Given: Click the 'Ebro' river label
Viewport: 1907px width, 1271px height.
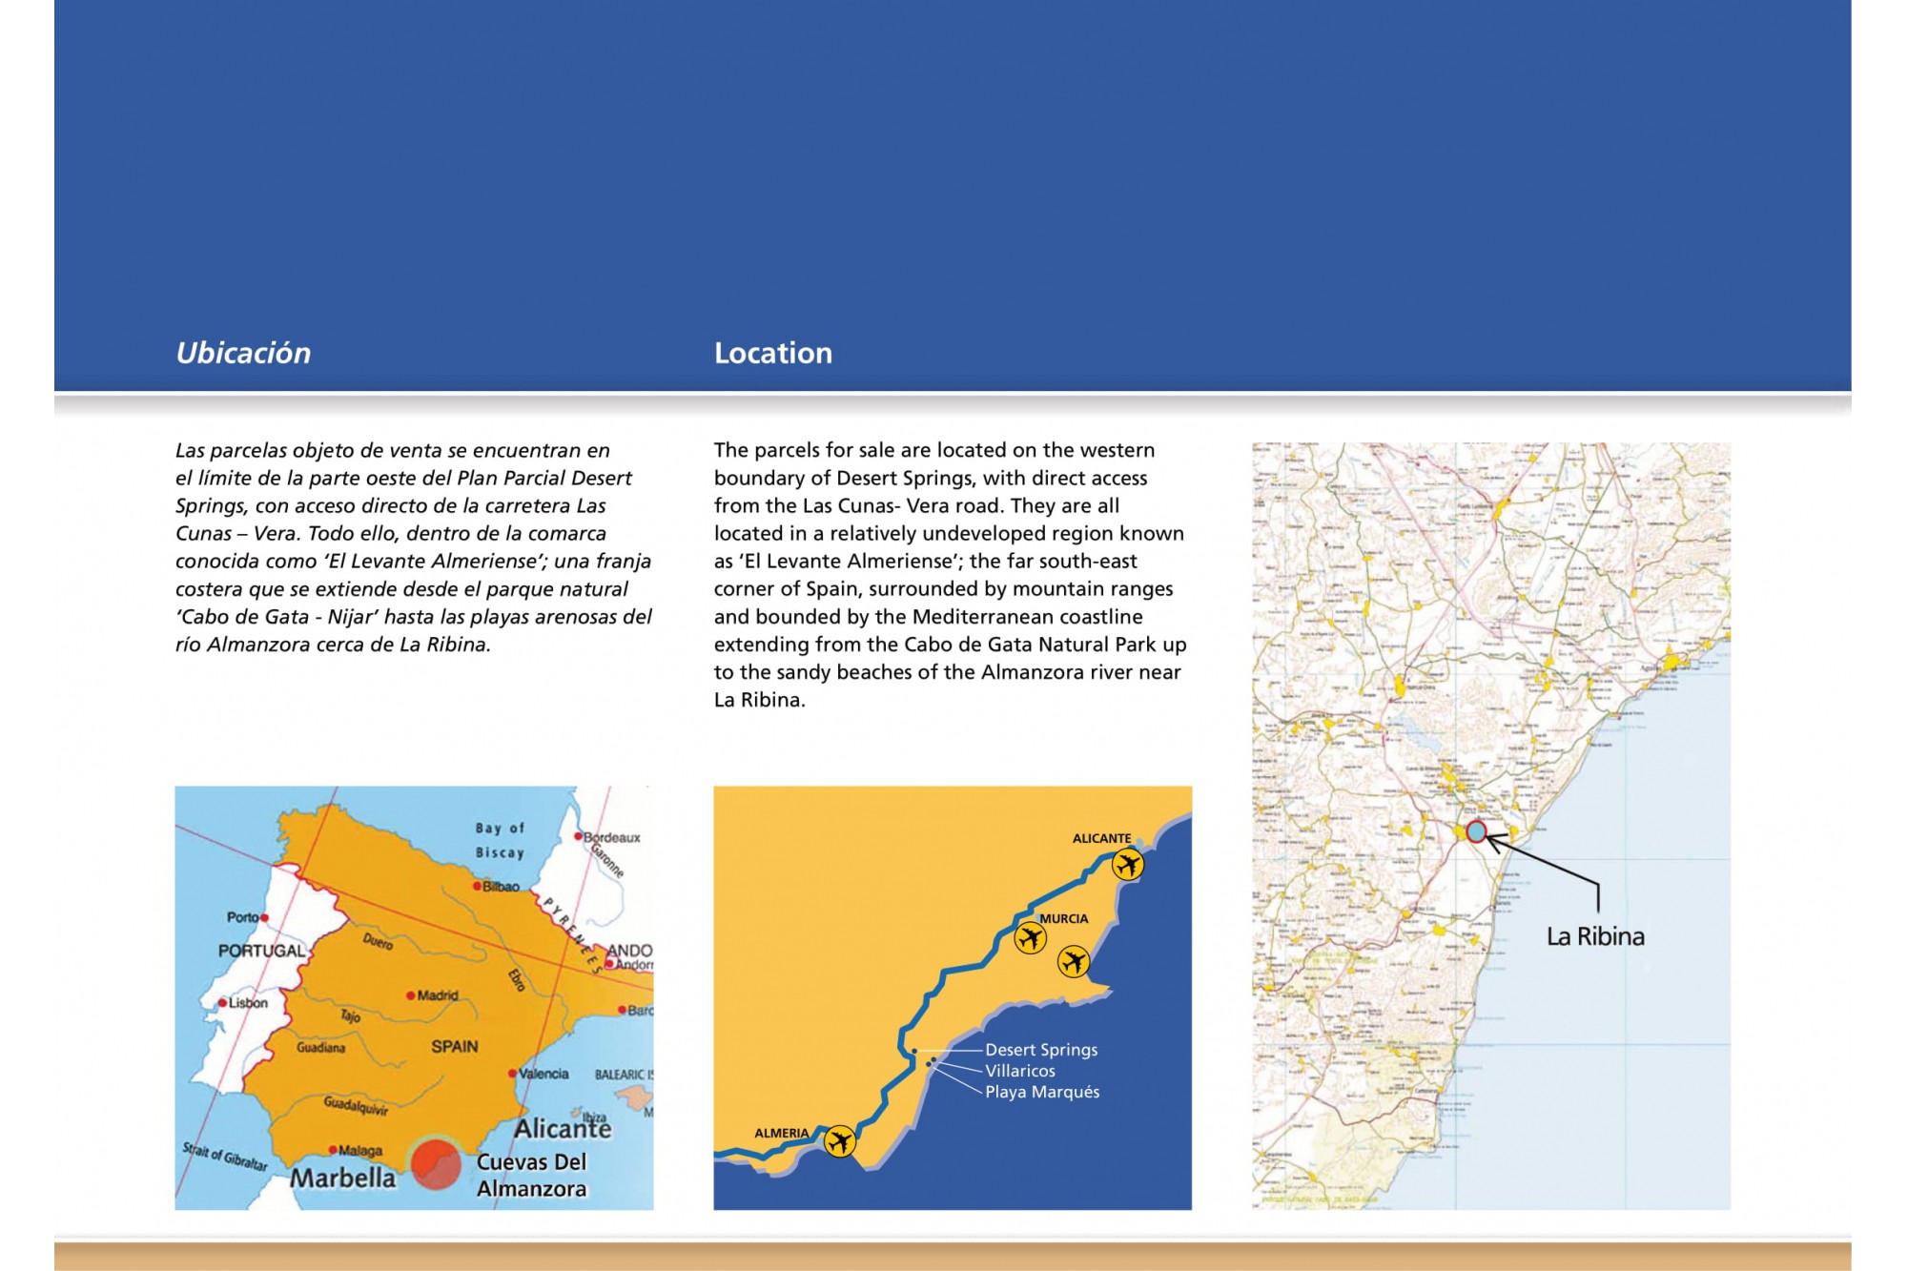Looking at the screenshot, I should point(517,980).
